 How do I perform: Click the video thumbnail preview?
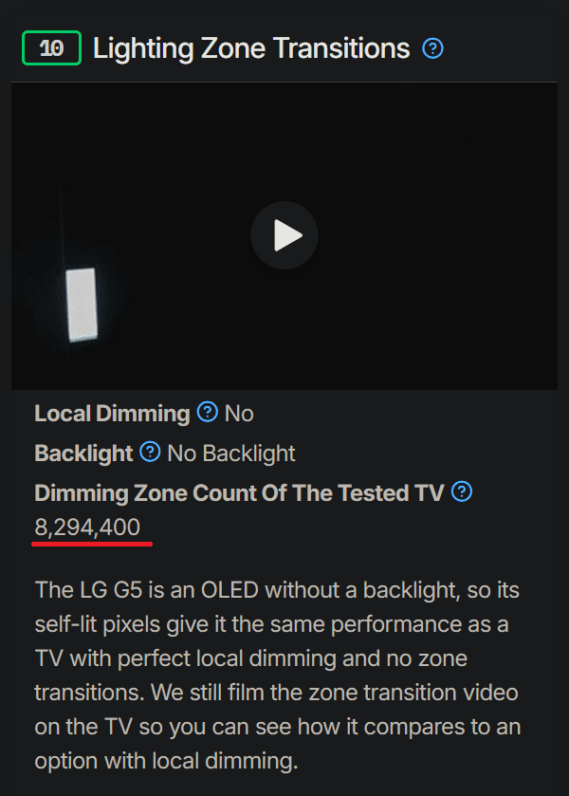(284, 235)
